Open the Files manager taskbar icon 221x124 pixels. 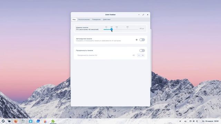click(23, 121)
